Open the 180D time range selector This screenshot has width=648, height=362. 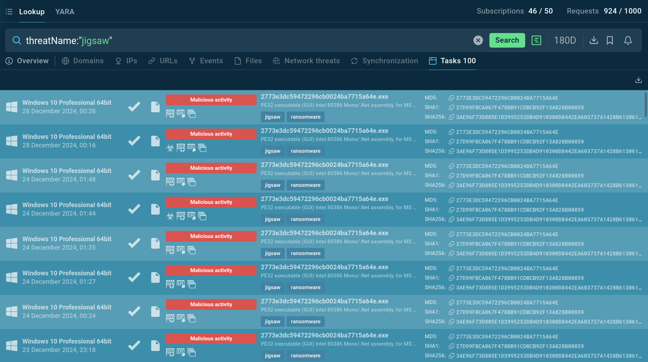565,40
